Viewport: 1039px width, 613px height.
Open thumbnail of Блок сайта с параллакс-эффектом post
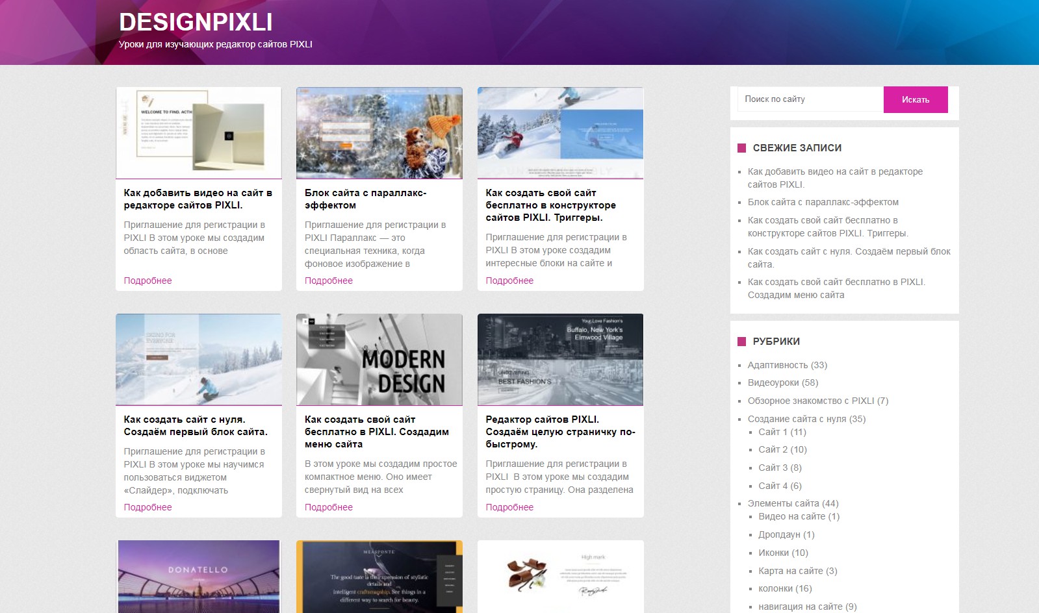[x=379, y=132]
